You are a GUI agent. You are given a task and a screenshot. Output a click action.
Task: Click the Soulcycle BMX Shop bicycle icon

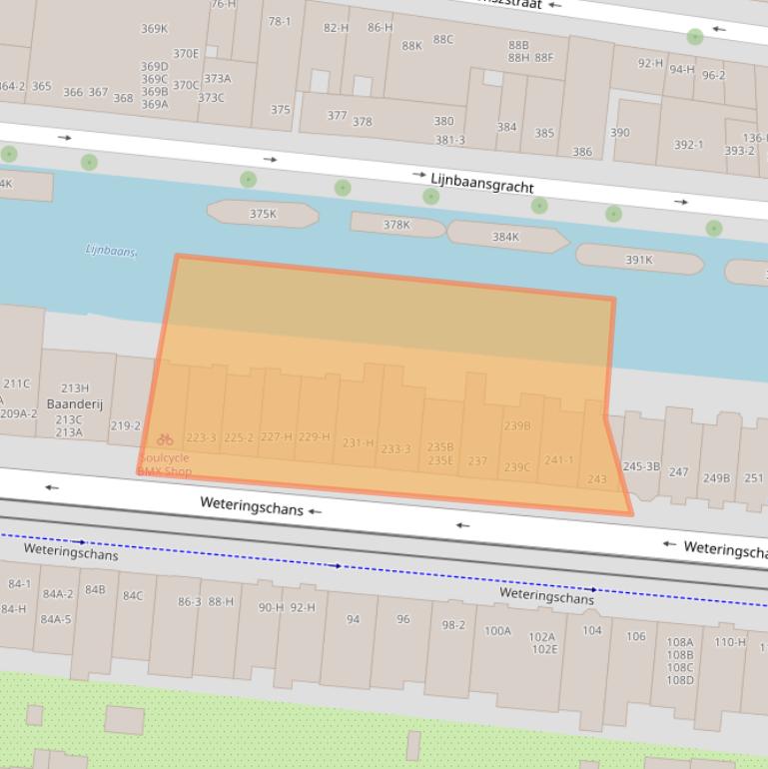pos(165,439)
